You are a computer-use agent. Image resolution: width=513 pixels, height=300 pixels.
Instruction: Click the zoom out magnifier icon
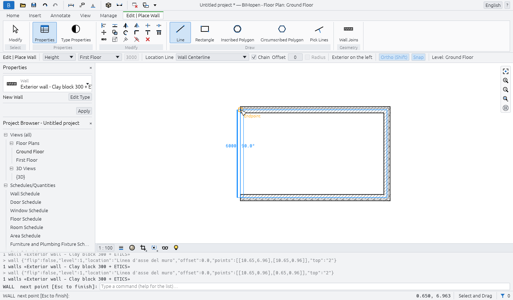506,90
